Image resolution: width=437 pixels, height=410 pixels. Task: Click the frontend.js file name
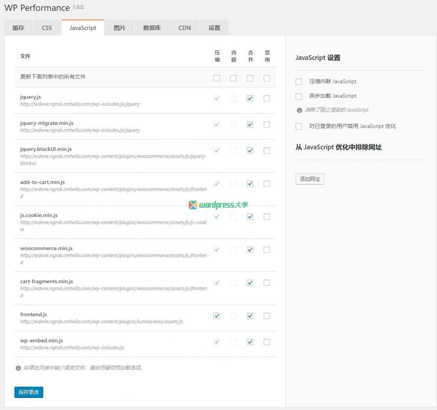(x=33, y=314)
